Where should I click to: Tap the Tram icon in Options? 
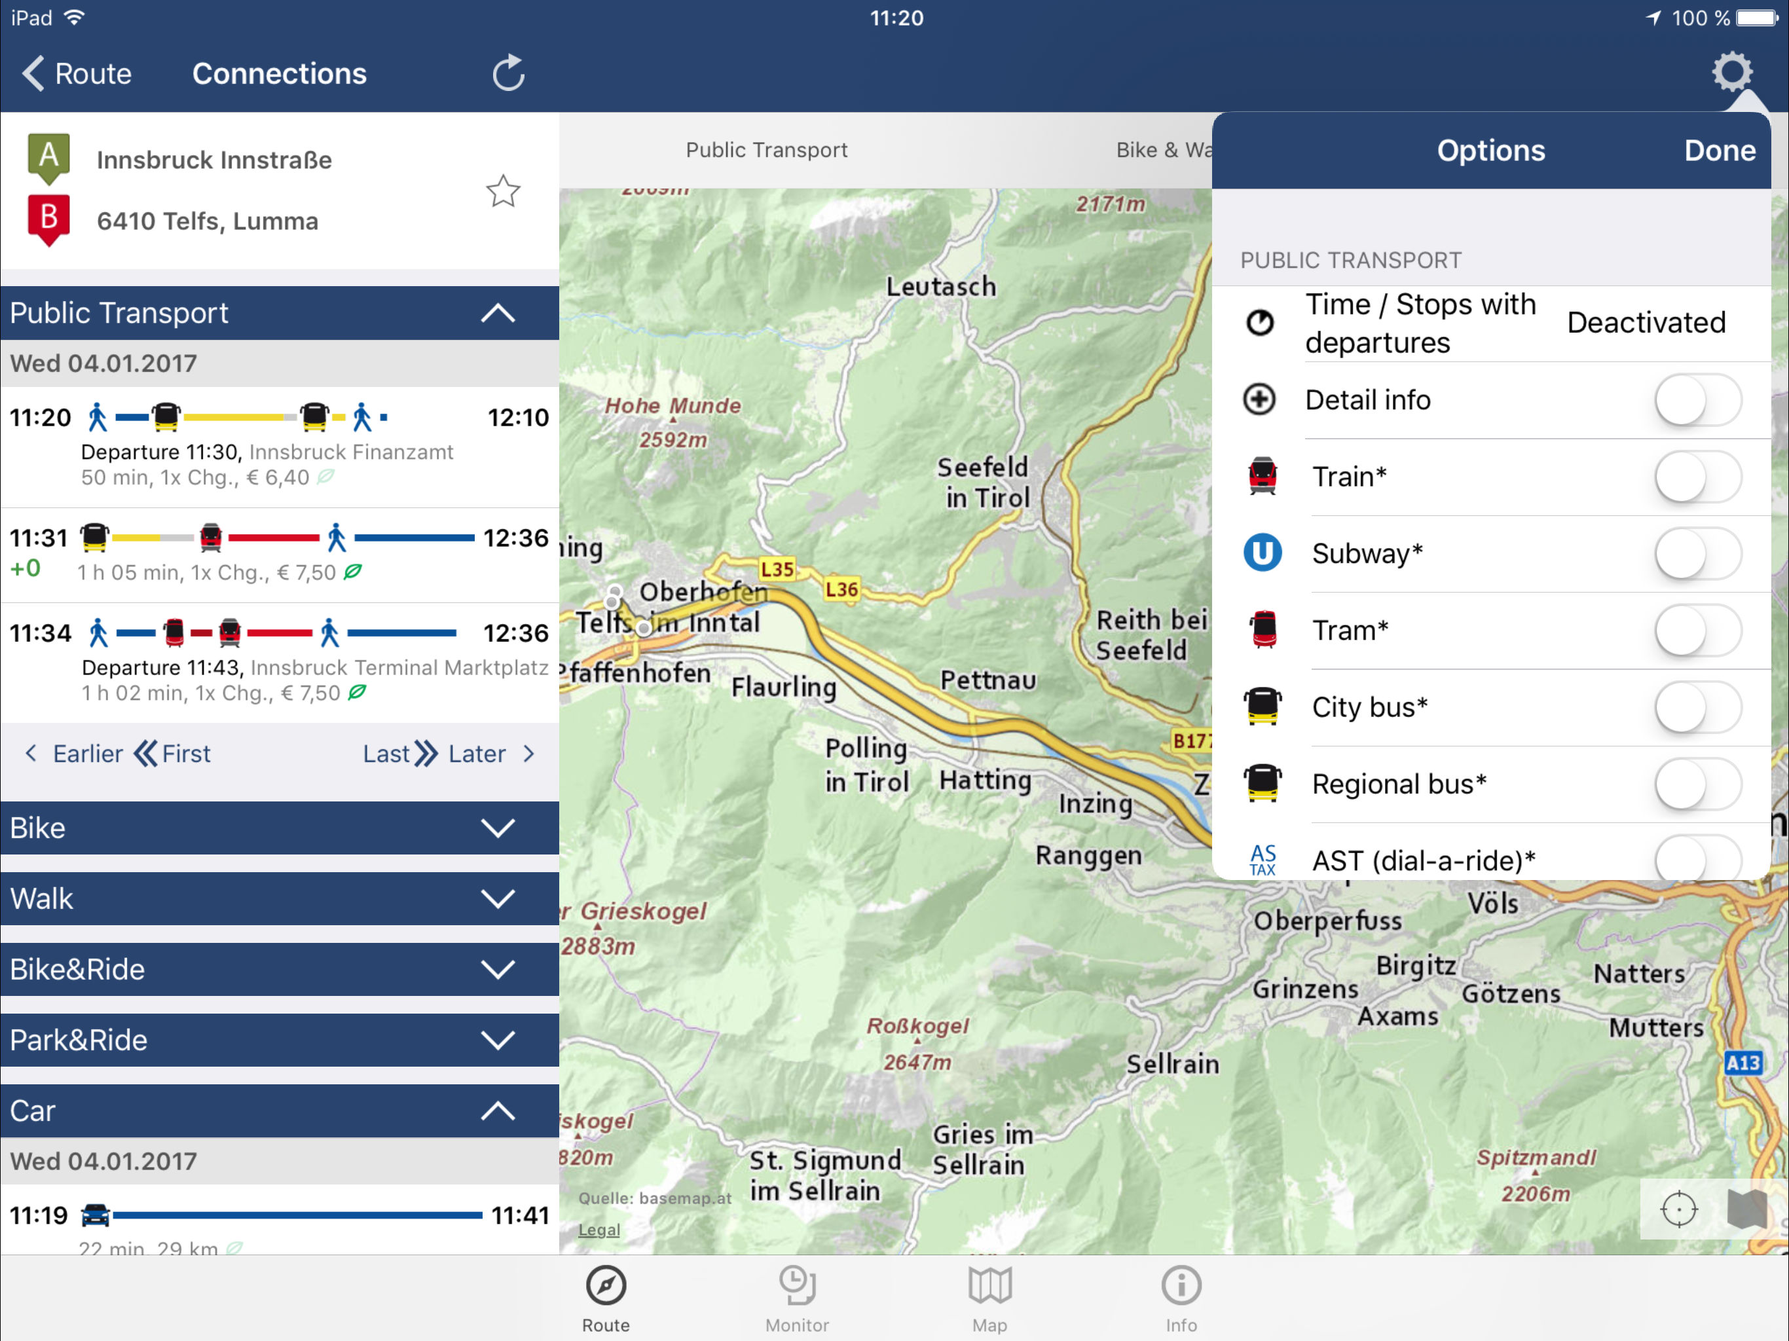coord(1263,630)
